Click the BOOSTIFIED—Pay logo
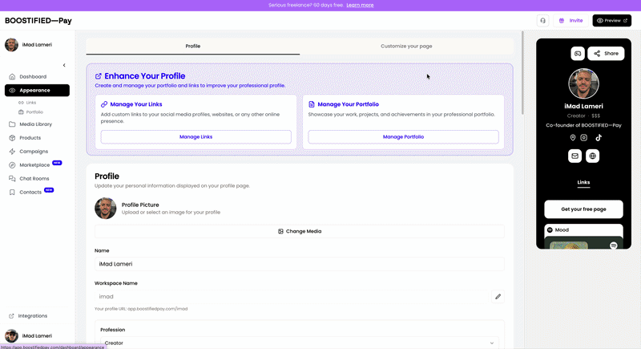Viewport: 641px width, 349px height. click(38, 20)
